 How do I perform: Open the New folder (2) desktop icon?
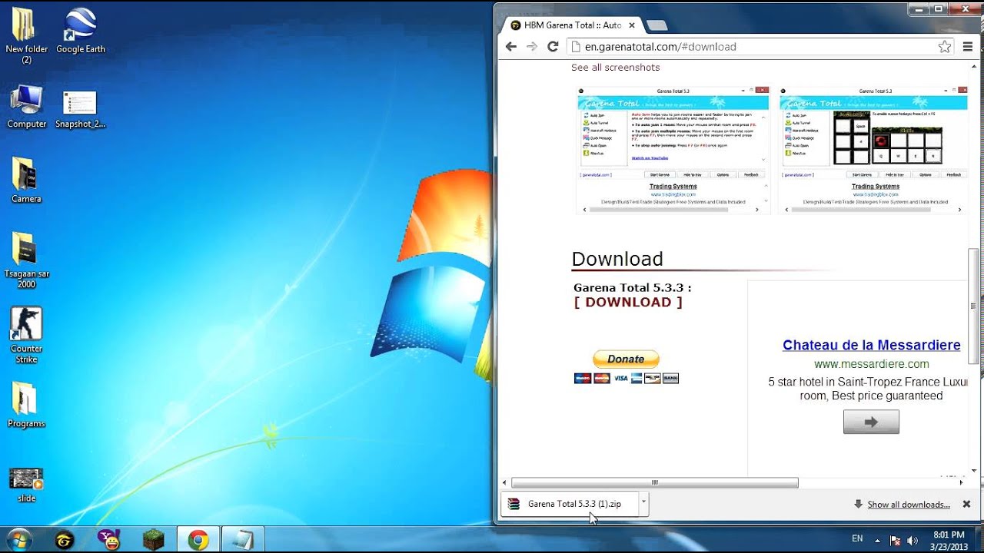pyautogui.click(x=26, y=35)
